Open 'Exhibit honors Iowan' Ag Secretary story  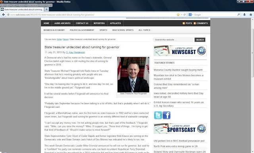179,104
